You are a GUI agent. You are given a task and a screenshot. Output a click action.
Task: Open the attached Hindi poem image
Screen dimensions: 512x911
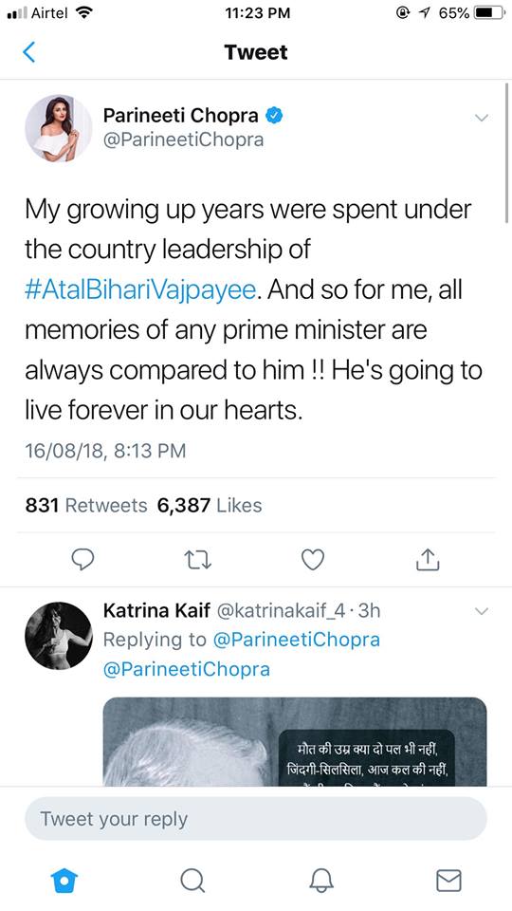[x=295, y=741]
